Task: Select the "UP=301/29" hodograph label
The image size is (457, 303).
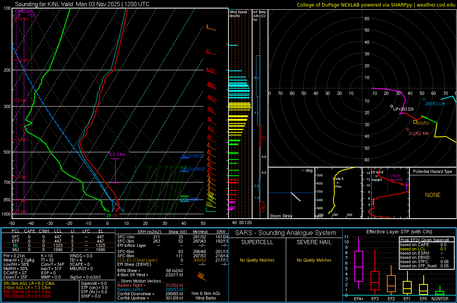Action: tap(403, 109)
